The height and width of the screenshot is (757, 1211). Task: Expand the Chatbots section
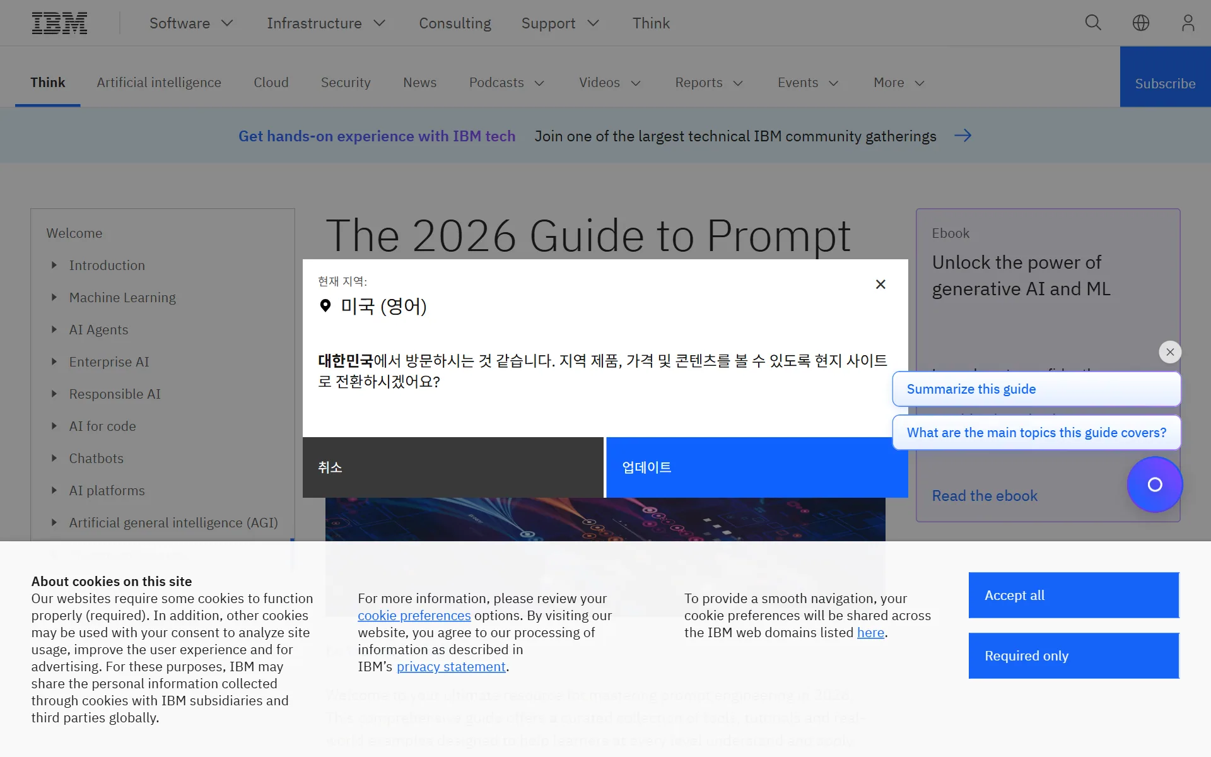coord(54,458)
